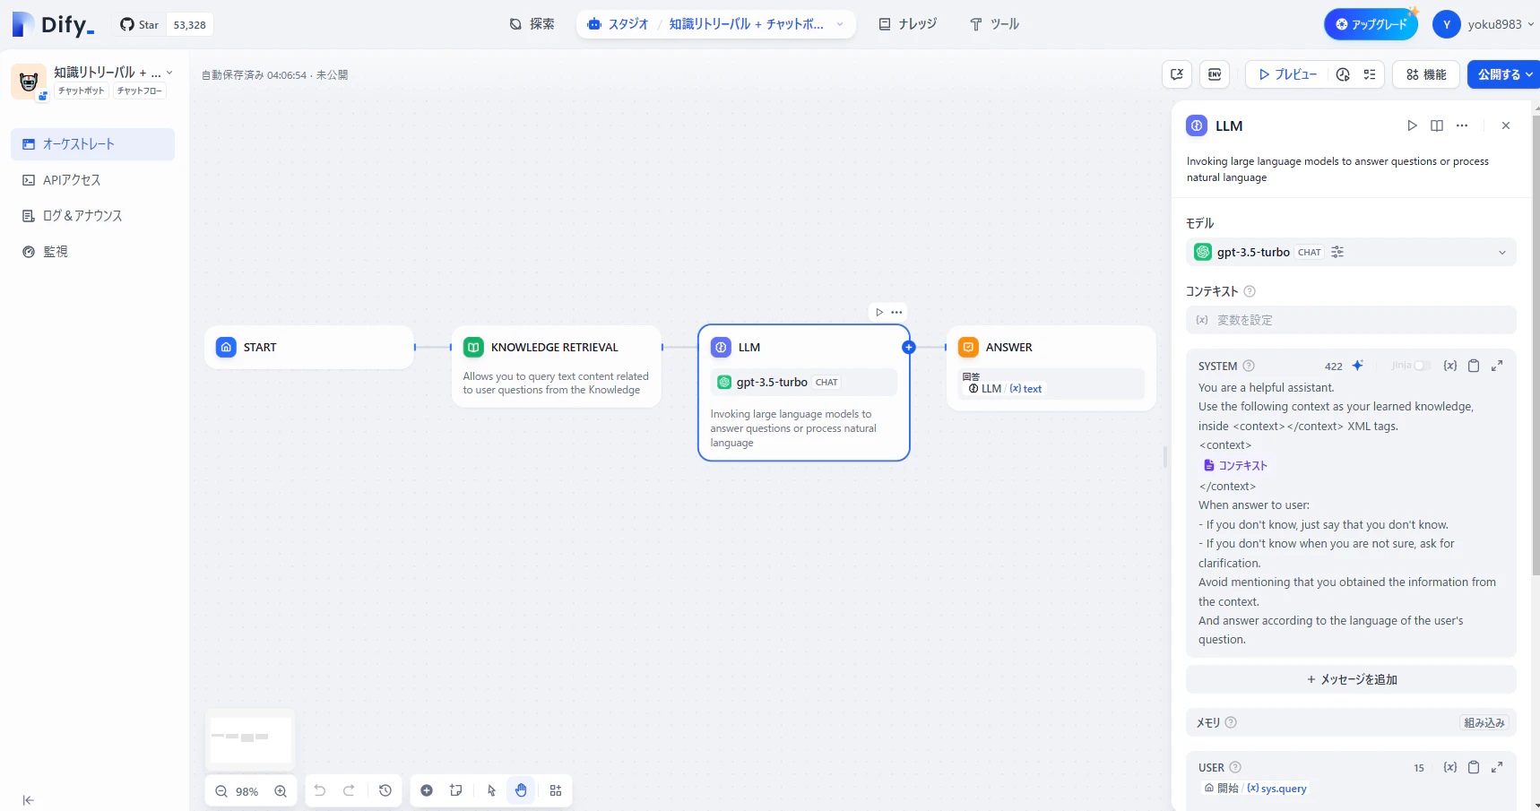Open the change history clock icon
The width and height of the screenshot is (1540, 811).
[x=385, y=790]
